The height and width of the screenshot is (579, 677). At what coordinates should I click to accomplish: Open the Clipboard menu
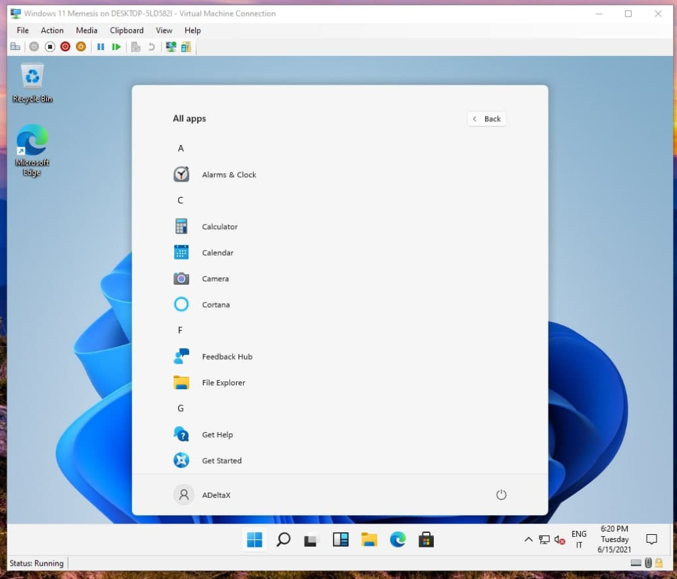coord(127,30)
